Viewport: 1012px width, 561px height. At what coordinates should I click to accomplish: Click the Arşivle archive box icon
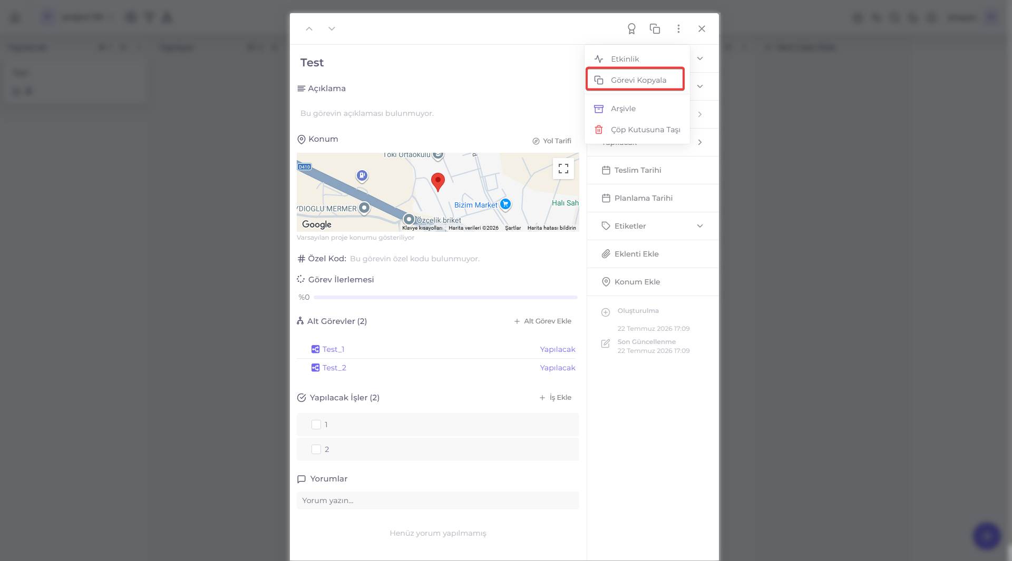pos(599,109)
